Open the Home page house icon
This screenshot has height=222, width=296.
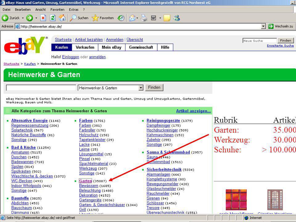click(x=62, y=18)
